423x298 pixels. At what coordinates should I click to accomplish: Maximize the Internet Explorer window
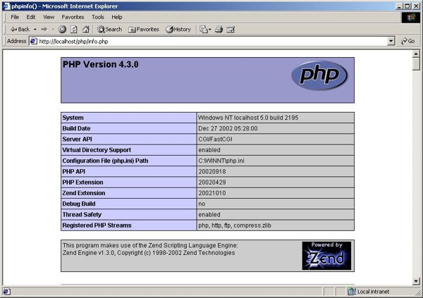407,6
